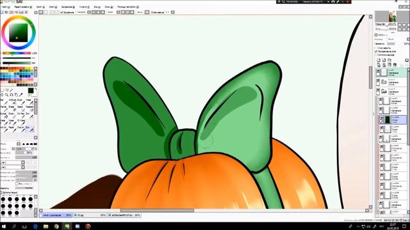Delete layer with trash icon

tap(395, 65)
